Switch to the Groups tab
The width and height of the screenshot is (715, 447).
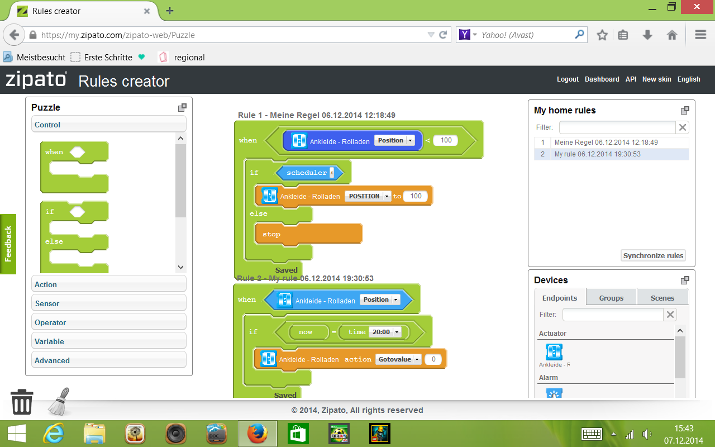[x=611, y=298]
